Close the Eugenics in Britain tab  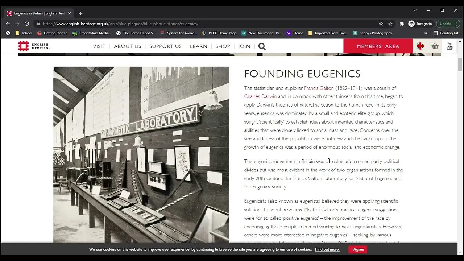pos(70,13)
